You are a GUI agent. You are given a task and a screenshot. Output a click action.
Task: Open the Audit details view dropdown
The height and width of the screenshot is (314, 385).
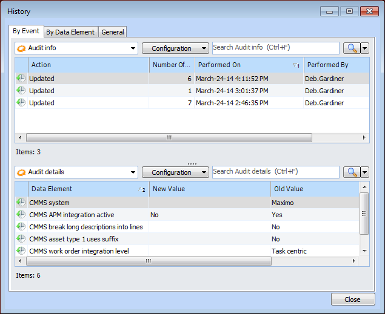point(133,172)
